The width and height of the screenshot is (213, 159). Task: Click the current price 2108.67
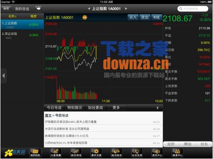tap(178, 18)
